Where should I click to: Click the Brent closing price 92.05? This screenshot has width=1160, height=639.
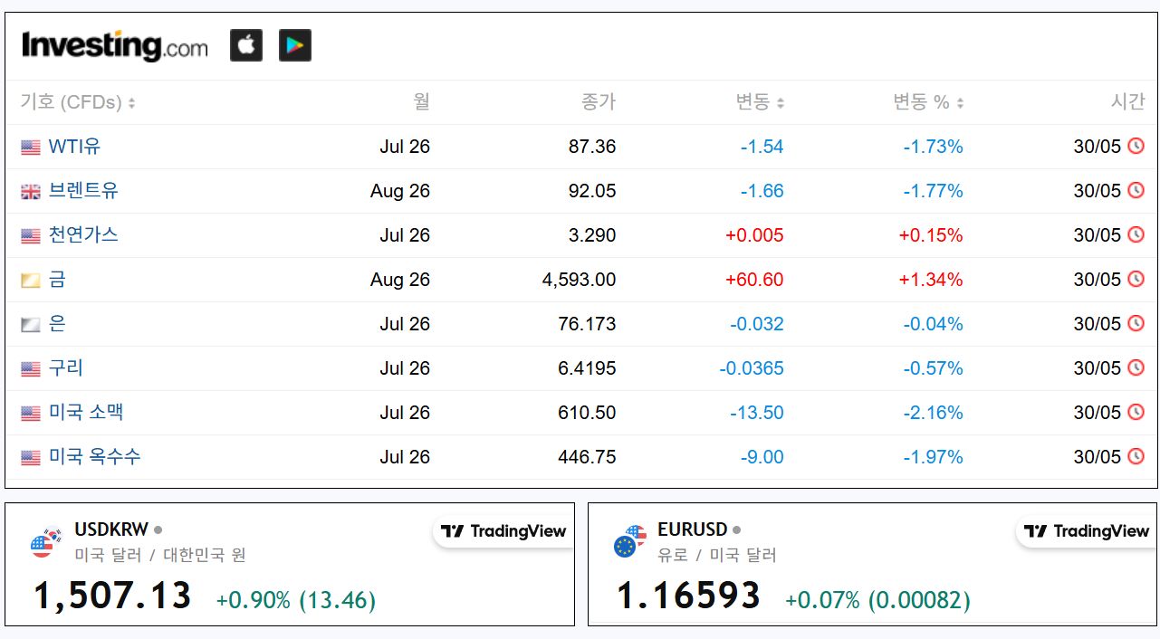tap(592, 191)
